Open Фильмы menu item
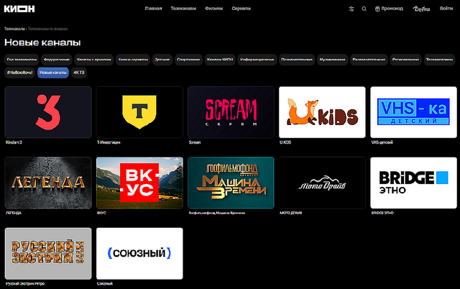The height and width of the screenshot is (289, 460). point(214,9)
